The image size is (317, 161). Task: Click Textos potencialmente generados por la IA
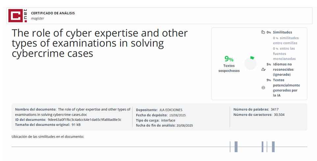coord(286,87)
